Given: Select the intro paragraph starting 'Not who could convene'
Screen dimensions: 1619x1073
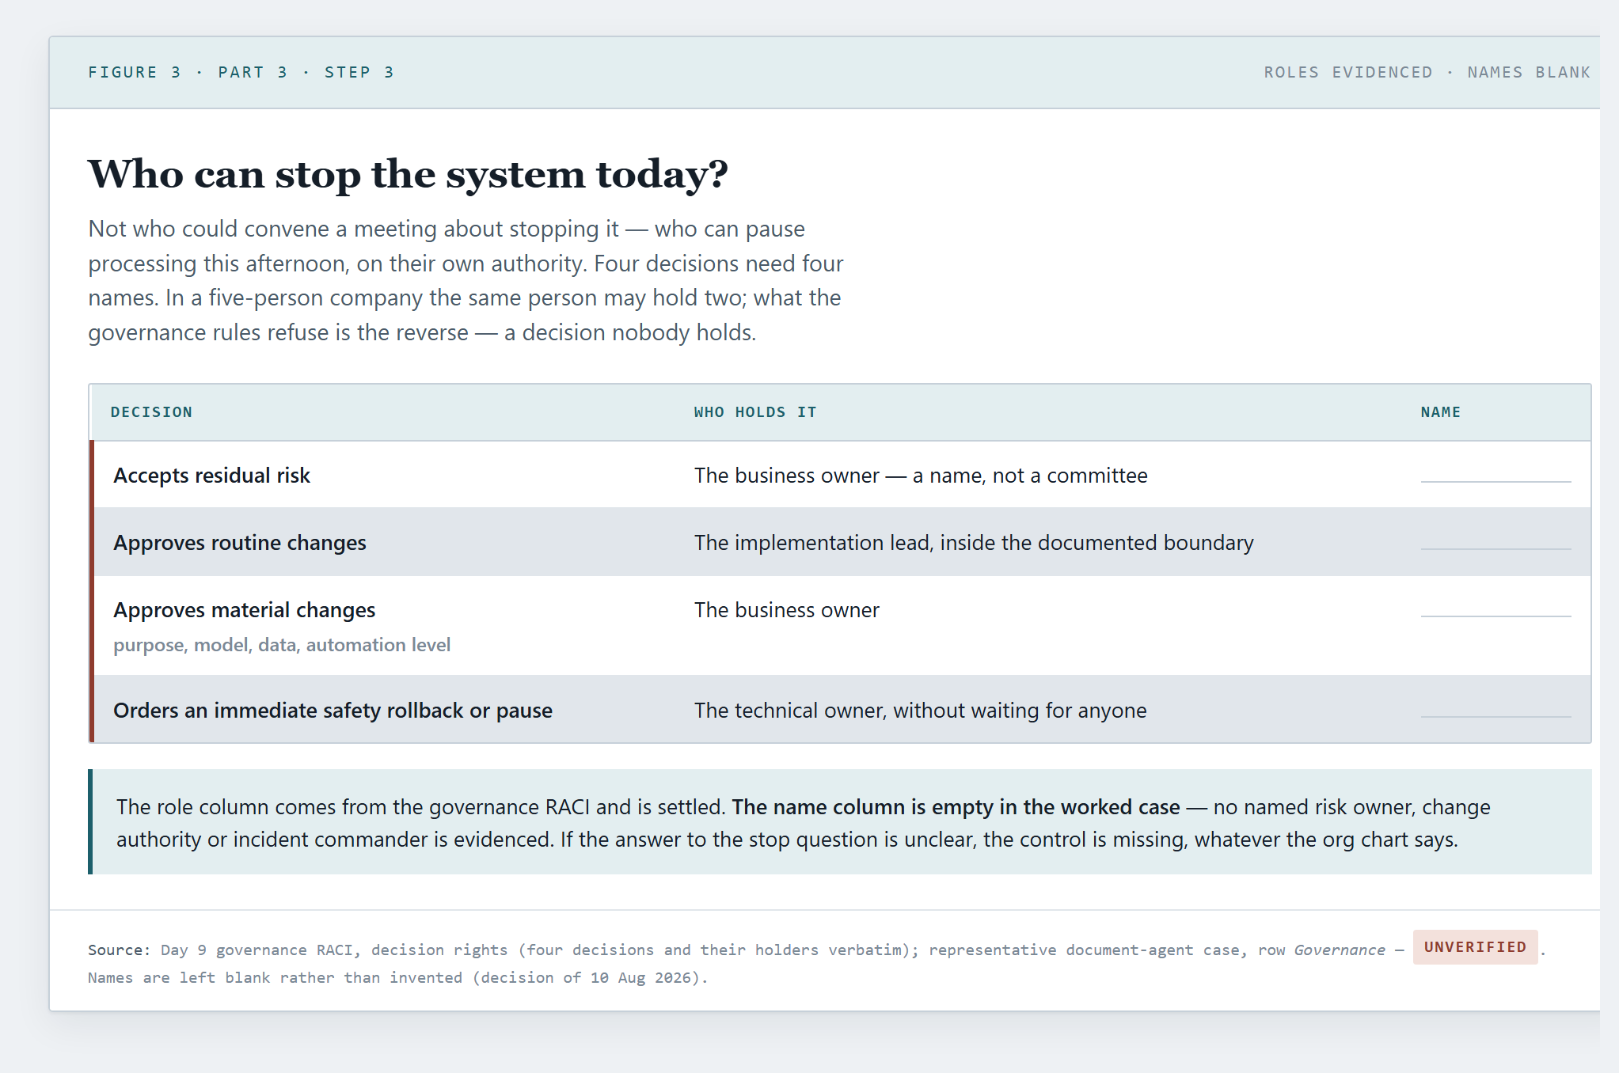Looking at the screenshot, I should pos(466,280).
